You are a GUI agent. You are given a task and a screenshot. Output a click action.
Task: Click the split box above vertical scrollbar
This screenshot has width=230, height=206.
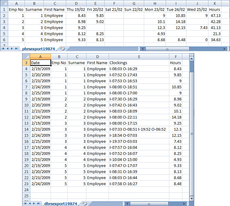[x=191, y=55]
